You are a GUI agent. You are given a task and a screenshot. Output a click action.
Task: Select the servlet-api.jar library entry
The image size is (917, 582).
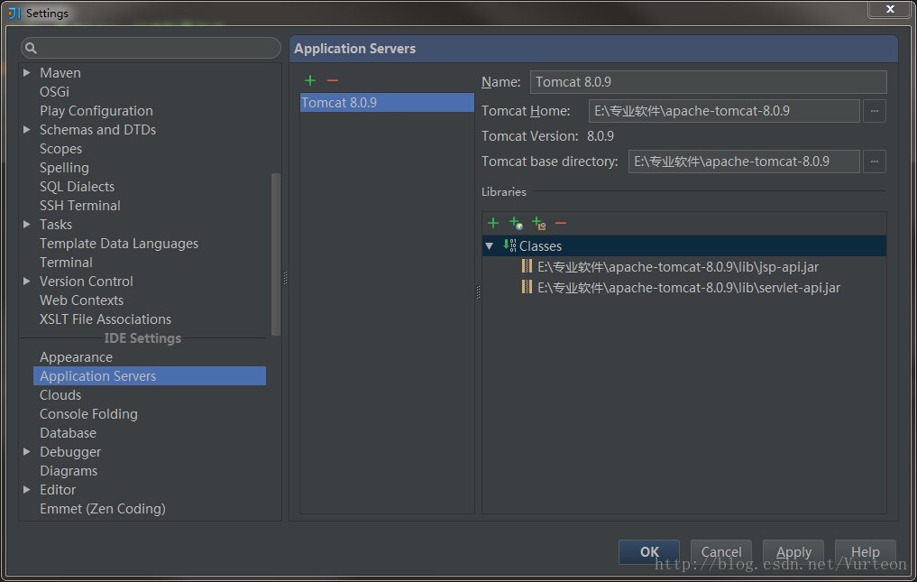(x=689, y=288)
